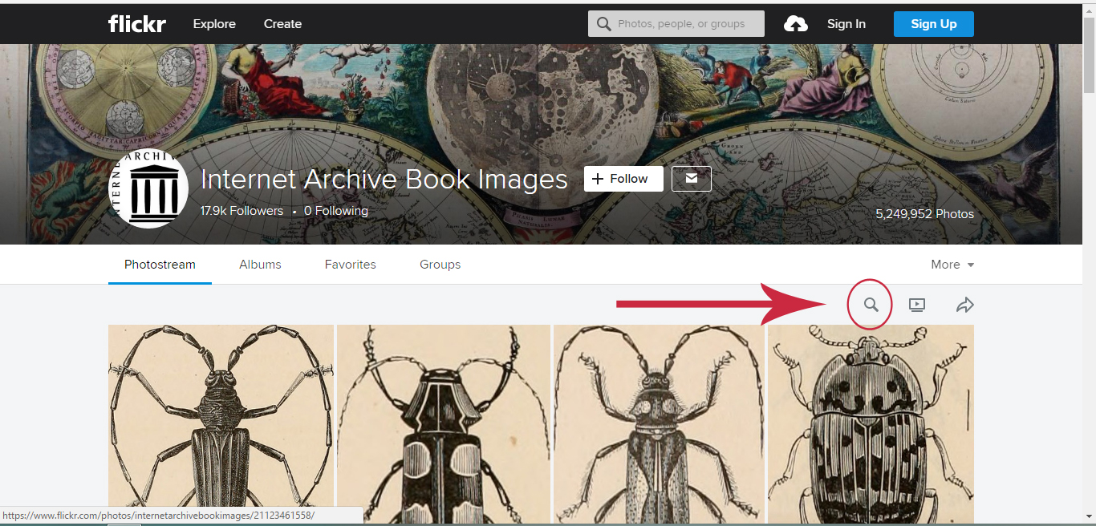This screenshot has height=526, width=1096.
Task: Open the cloud upload icon
Action: pyautogui.click(x=796, y=23)
